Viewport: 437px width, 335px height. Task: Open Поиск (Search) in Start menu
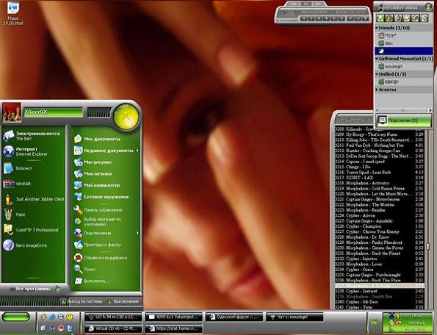pos(106,269)
